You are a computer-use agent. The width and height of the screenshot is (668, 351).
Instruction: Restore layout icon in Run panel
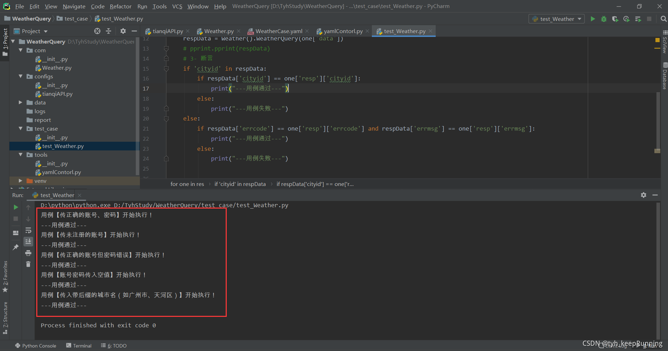[x=16, y=233]
